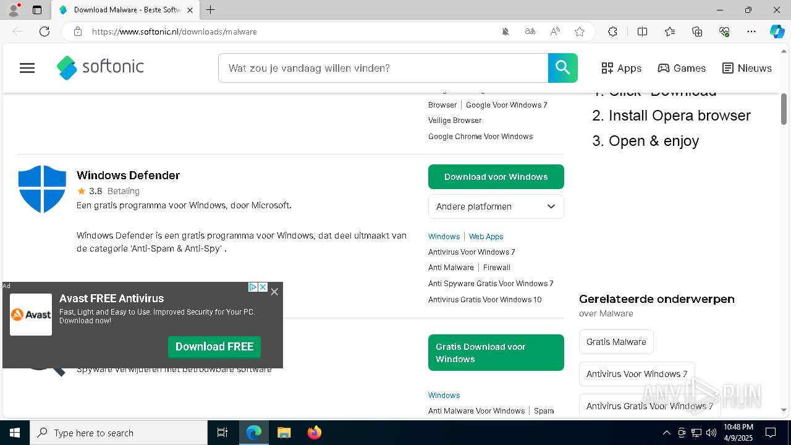Focus the Softonic search field

click(x=383, y=68)
